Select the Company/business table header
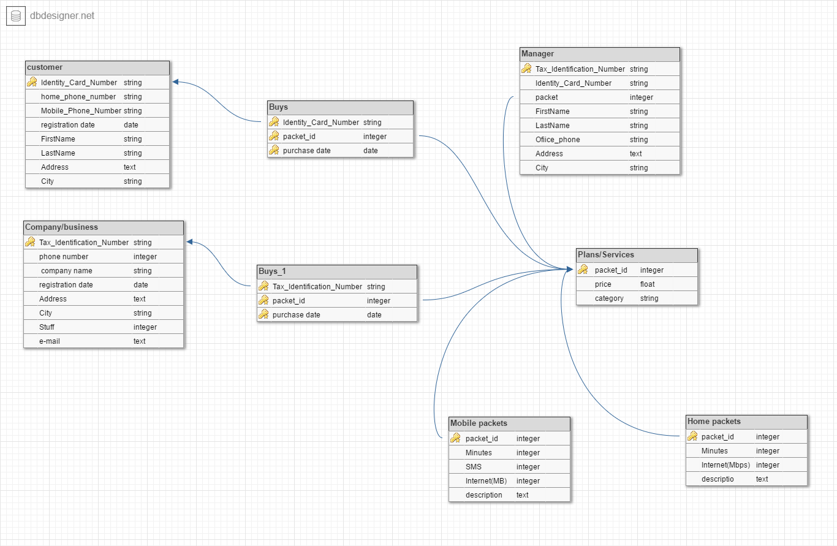 point(104,227)
